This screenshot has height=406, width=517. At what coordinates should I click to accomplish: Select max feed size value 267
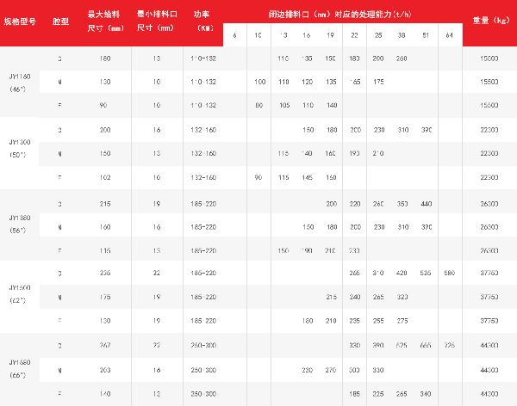105,346
